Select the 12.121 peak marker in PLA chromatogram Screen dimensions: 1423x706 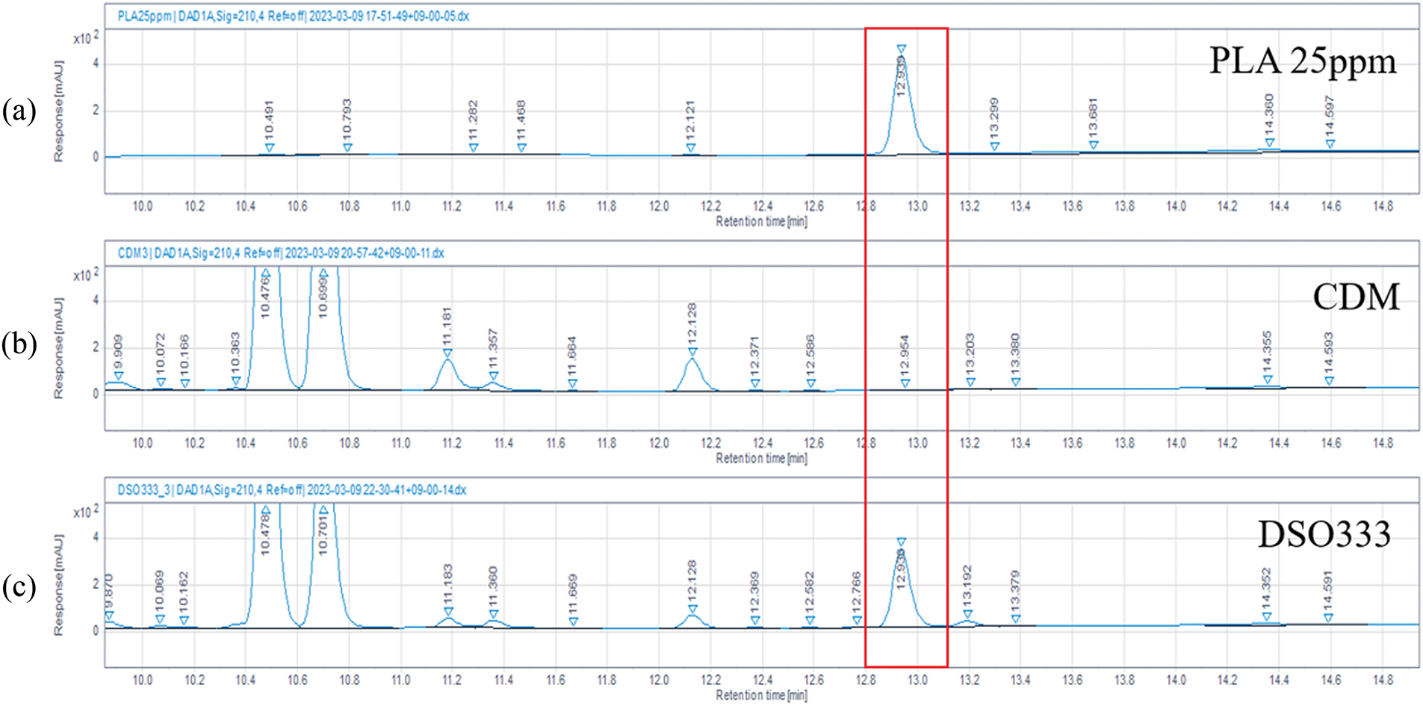(x=691, y=148)
